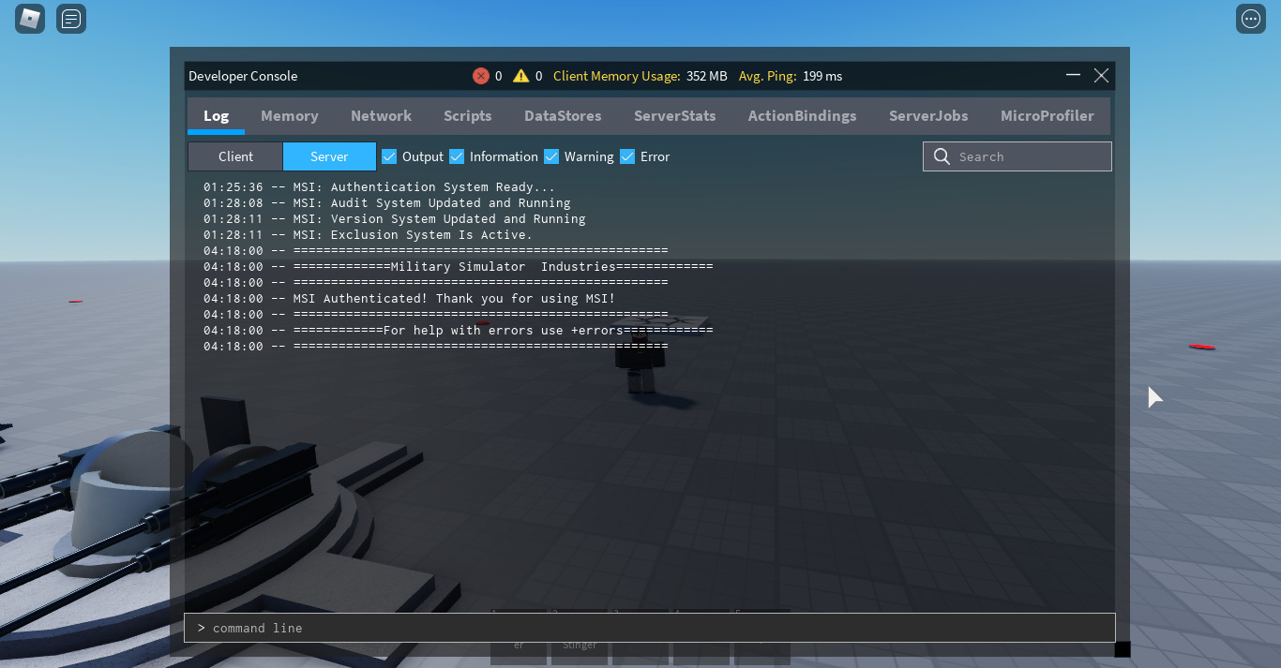Image resolution: width=1281 pixels, height=668 pixels.
Task: Select the Server log button
Action: point(329,156)
